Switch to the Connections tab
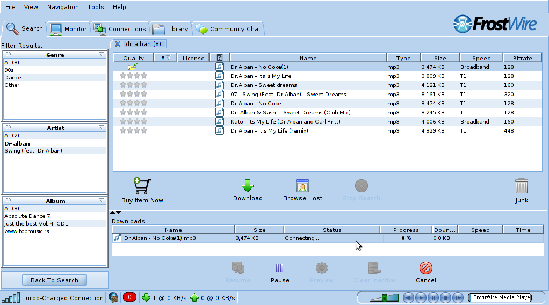The width and height of the screenshot is (549, 305). click(x=120, y=28)
